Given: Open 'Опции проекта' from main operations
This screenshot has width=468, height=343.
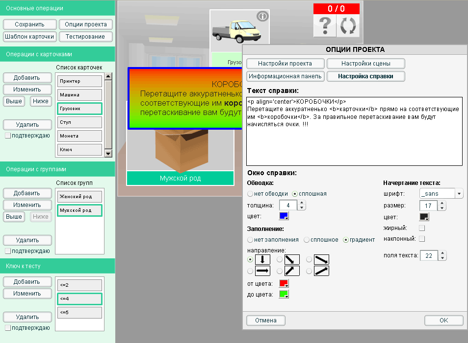Looking at the screenshot, I should point(86,24).
